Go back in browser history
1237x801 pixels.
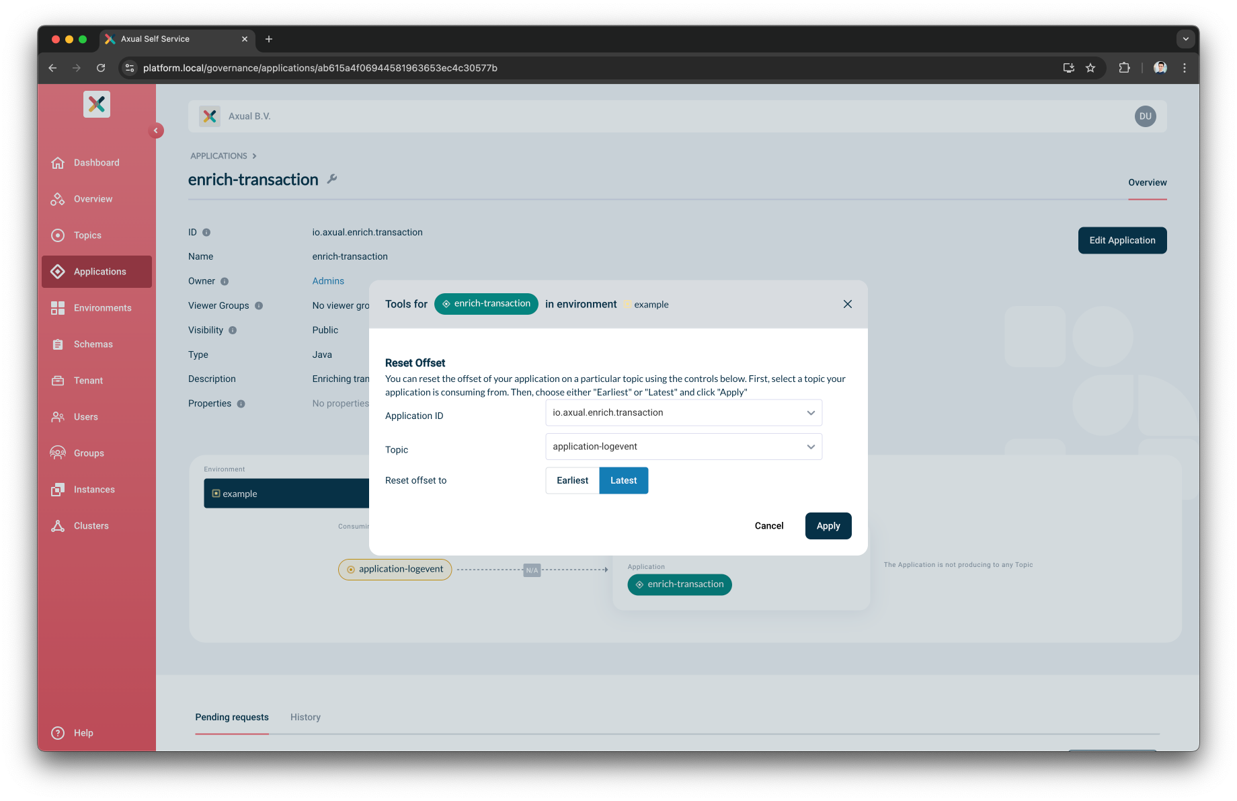(52, 68)
